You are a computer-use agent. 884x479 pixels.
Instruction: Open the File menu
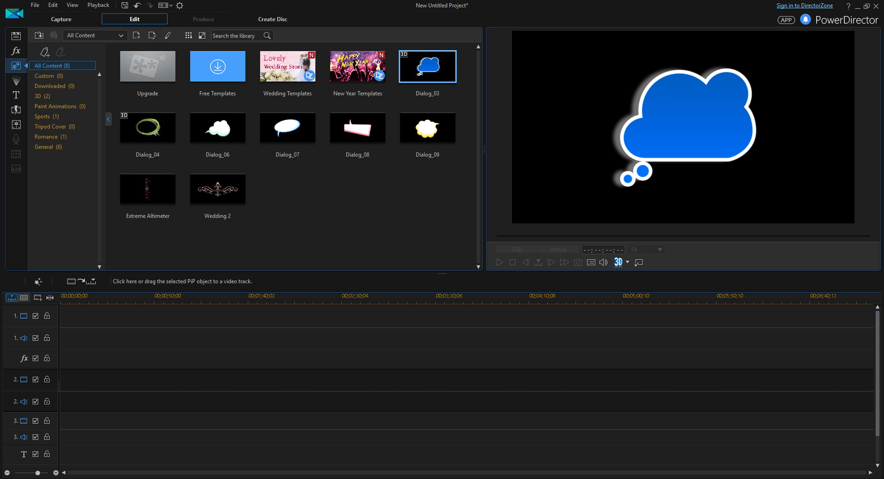35,5
